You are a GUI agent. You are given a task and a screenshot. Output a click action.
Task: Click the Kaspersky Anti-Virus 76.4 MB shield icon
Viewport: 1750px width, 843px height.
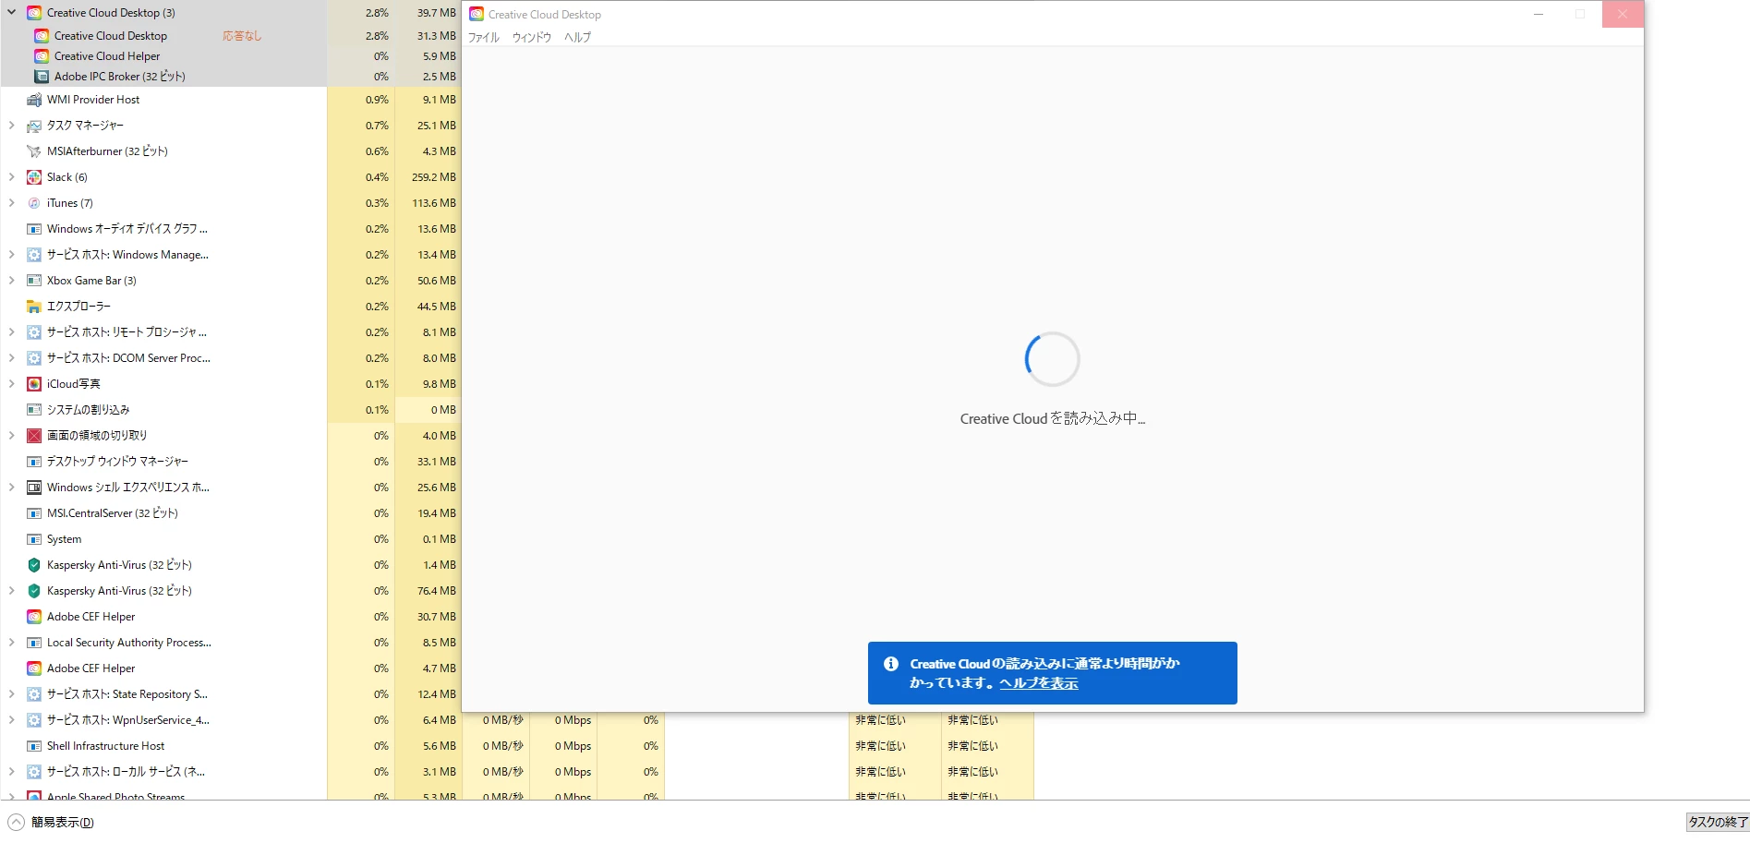(x=34, y=591)
